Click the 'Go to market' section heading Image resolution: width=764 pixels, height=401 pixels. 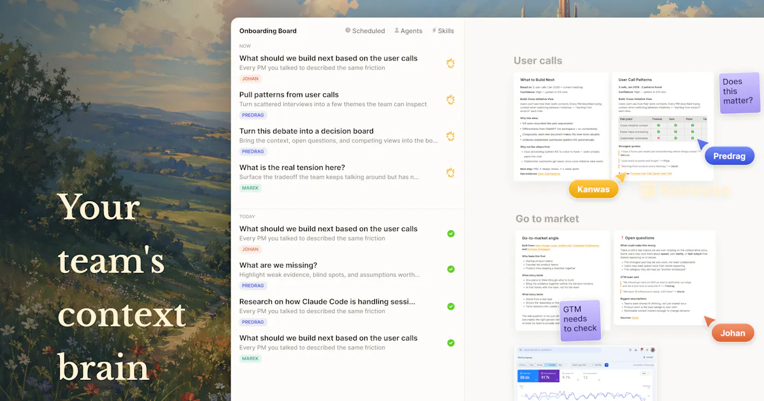tap(548, 219)
